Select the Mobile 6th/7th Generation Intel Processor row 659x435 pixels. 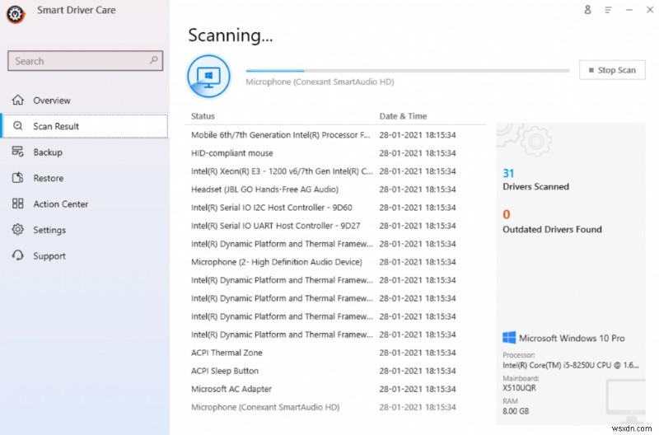click(335, 135)
